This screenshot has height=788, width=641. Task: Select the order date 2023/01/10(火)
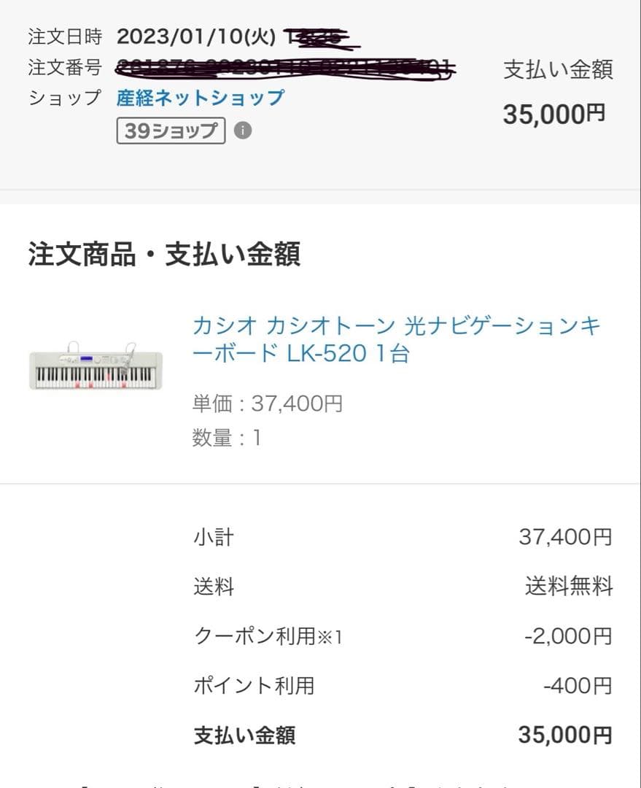pyautogui.click(x=196, y=36)
